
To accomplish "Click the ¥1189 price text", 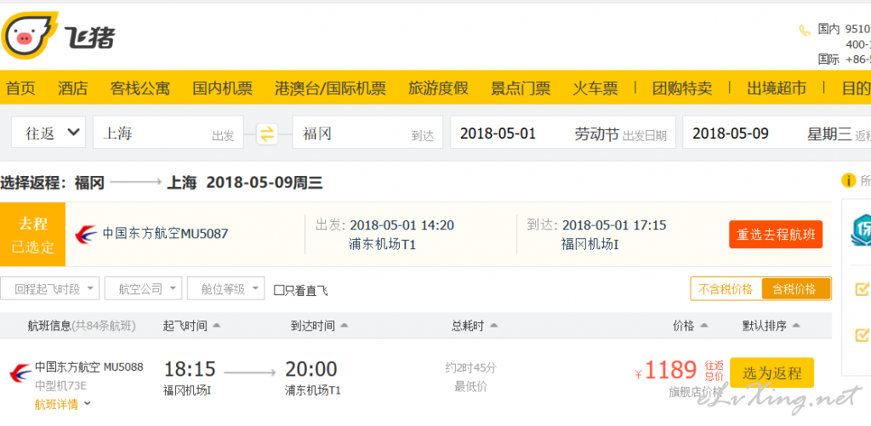I will pyautogui.click(x=665, y=371).
